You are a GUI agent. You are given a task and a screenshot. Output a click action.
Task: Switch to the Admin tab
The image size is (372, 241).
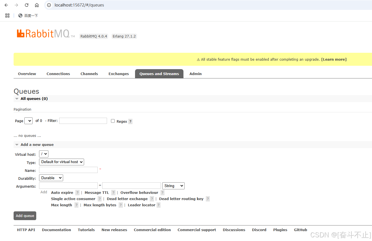[196, 74]
